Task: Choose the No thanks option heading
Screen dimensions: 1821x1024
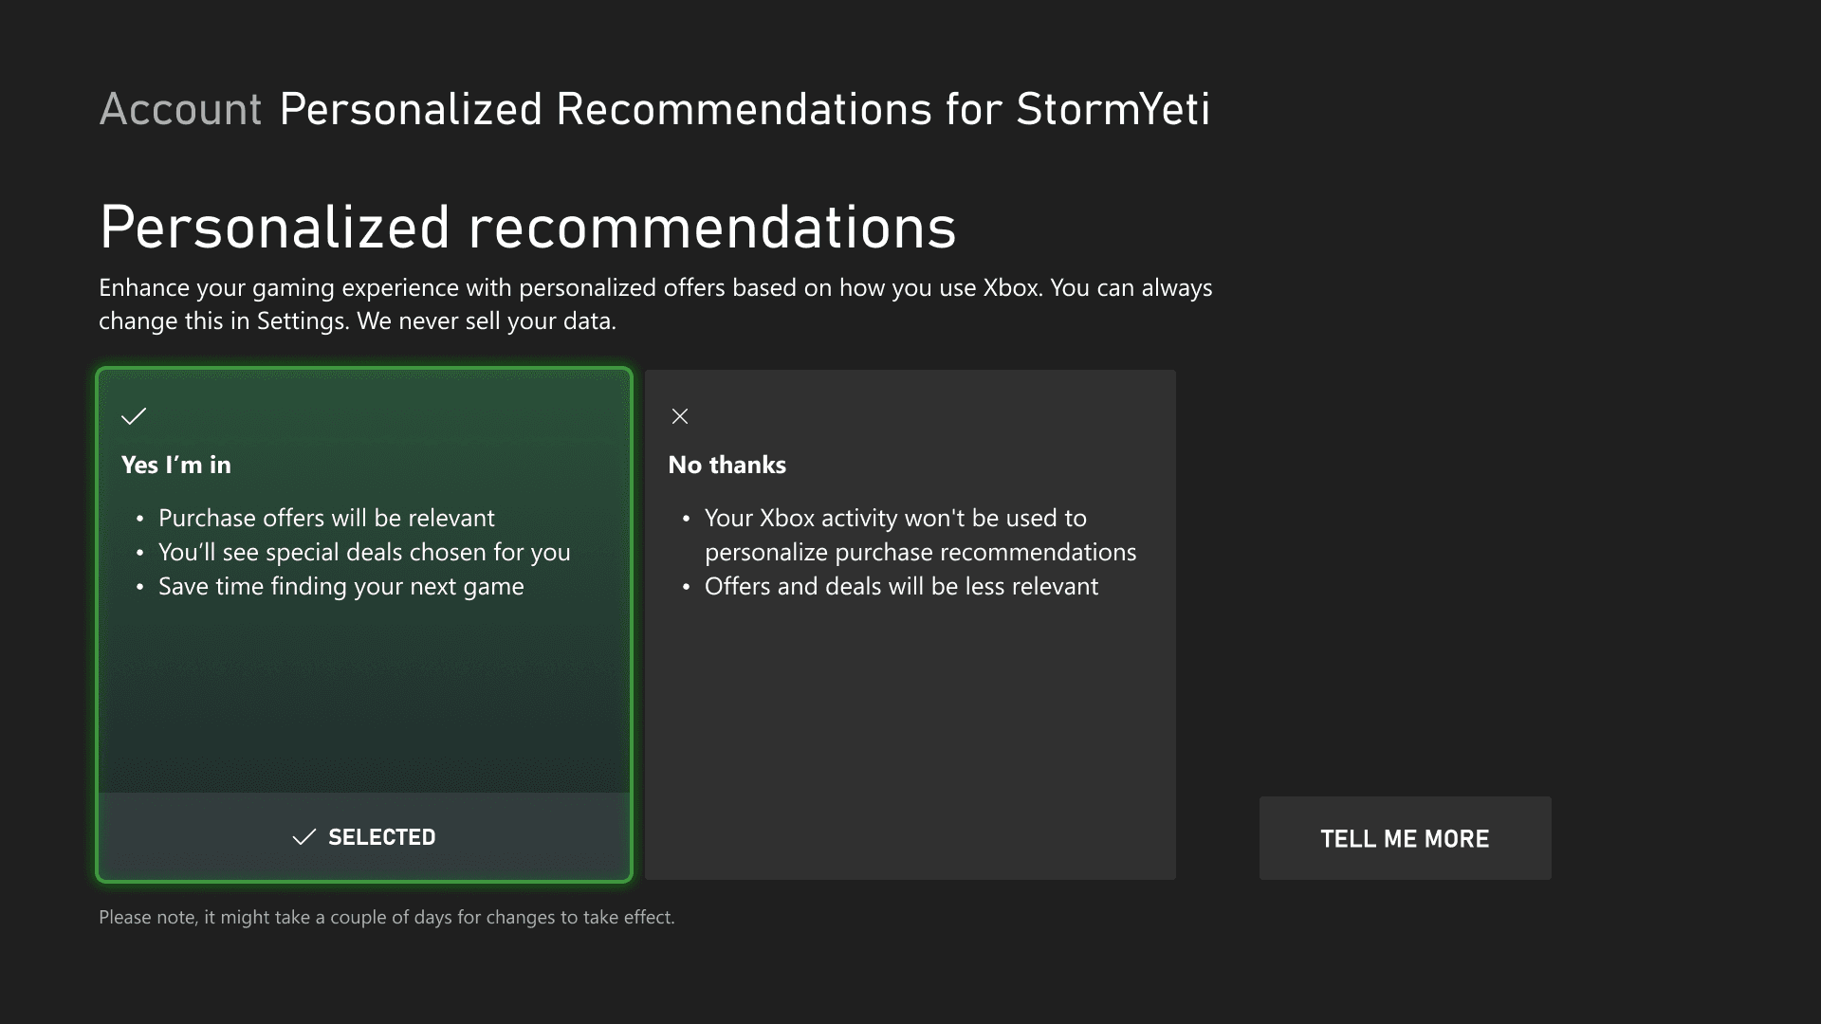Action: coord(727,465)
